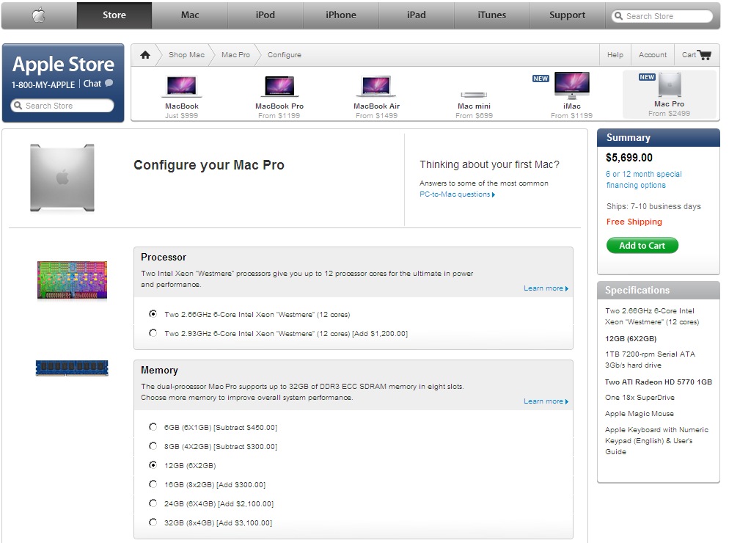Click Learn more in Processor section
Image resolution: width=729 pixels, height=543 pixels.
(546, 288)
